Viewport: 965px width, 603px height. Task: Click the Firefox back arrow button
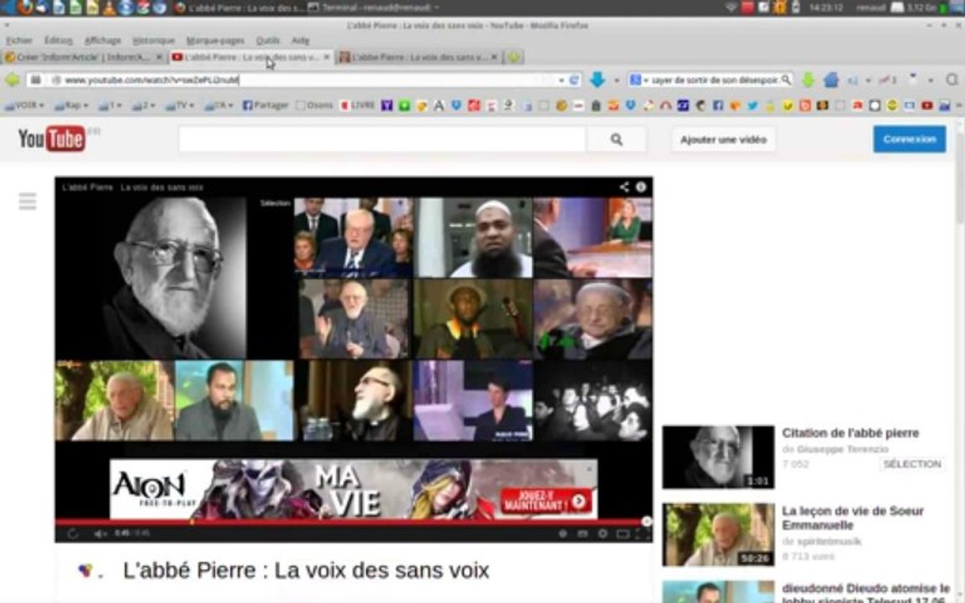tap(13, 80)
